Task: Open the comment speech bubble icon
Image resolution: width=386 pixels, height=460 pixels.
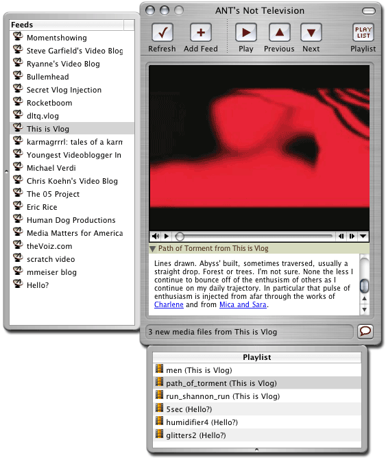Action: [365, 332]
